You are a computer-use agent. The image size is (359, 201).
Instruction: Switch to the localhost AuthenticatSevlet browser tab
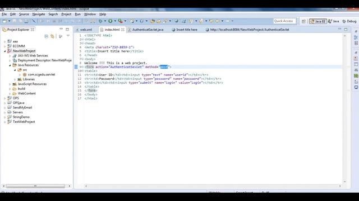pyautogui.click(x=247, y=30)
